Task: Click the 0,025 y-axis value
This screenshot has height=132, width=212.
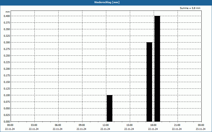Action: click(7, 115)
